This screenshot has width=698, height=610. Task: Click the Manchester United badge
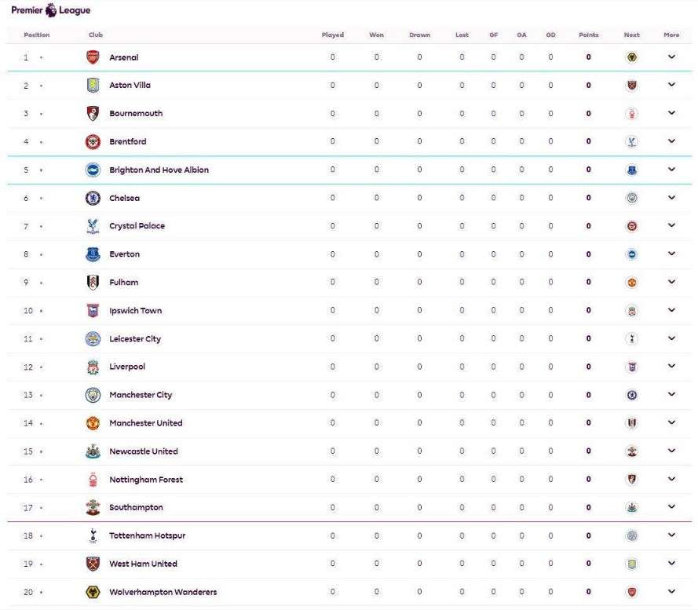point(93,423)
